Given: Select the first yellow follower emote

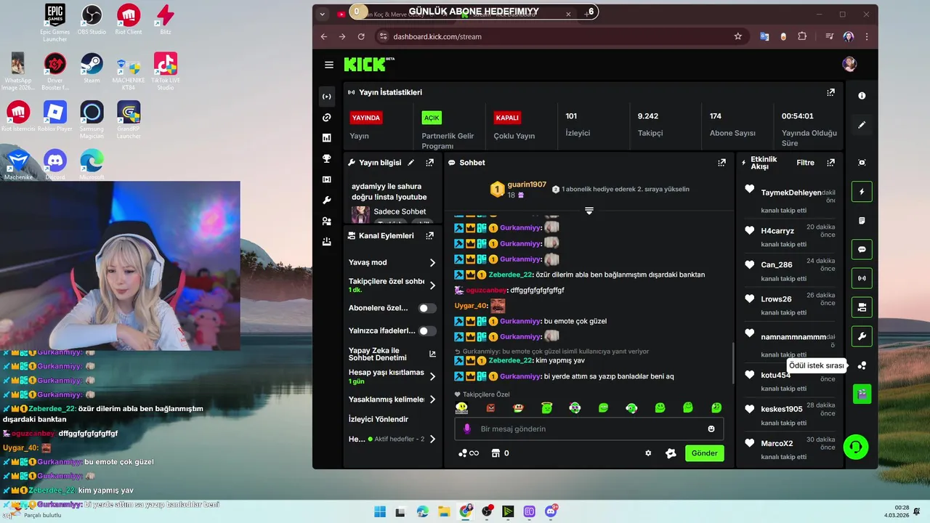Looking at the screenshot, I should point(461,408).
